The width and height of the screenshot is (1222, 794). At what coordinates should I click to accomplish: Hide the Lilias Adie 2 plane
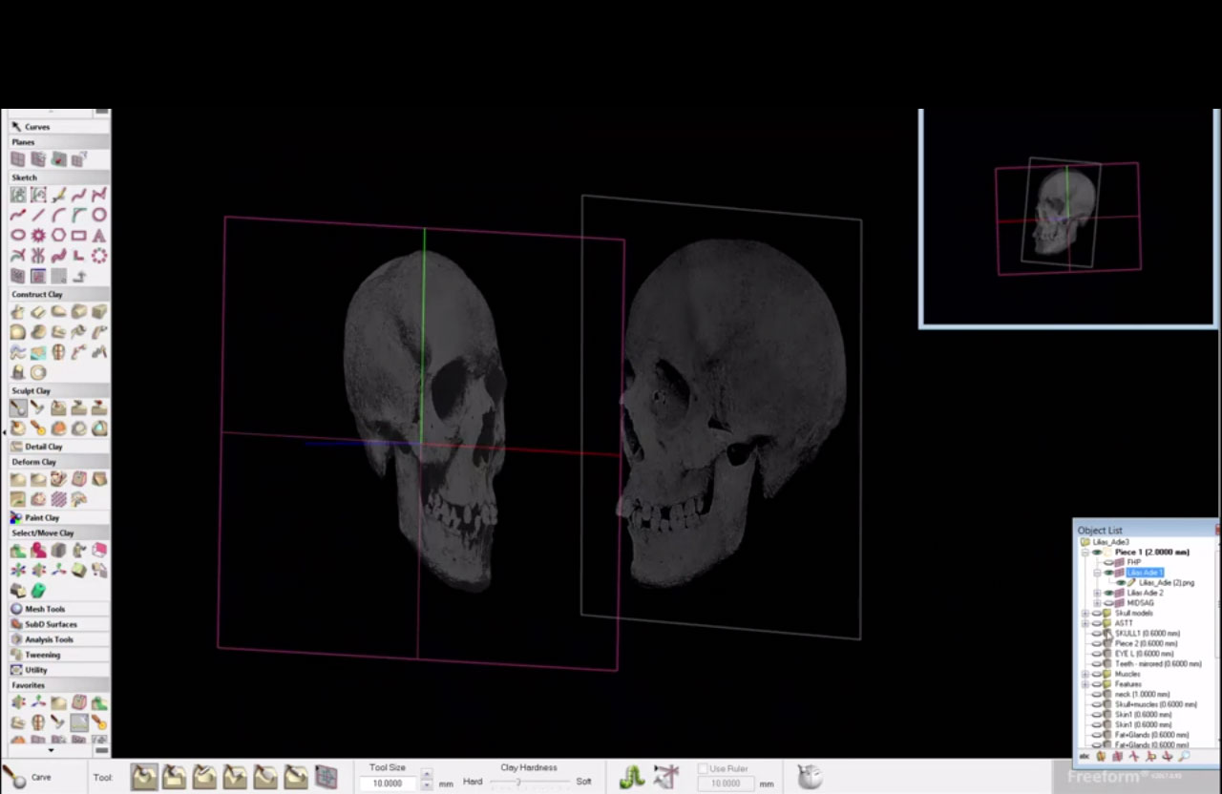tap(1109, 593)
